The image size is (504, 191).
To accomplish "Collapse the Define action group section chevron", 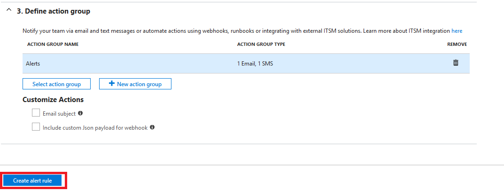I will 9,11.
